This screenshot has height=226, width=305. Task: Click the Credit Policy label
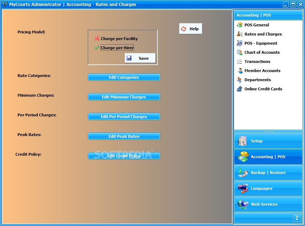[x=28, y=154]
